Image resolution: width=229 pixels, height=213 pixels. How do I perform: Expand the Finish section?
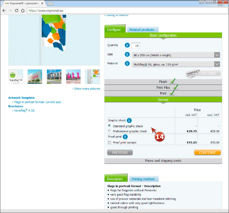(163, 82)
